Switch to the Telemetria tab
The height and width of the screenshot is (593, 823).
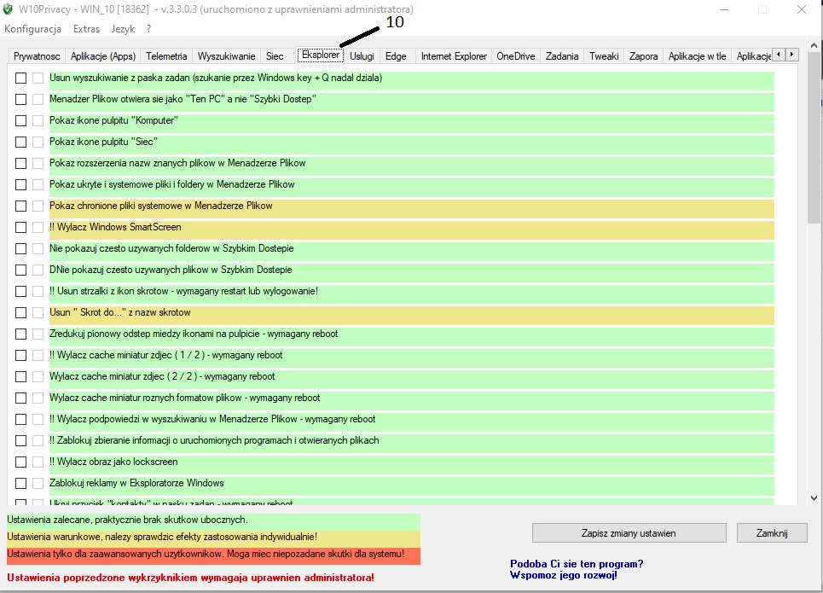coord(166,56)
